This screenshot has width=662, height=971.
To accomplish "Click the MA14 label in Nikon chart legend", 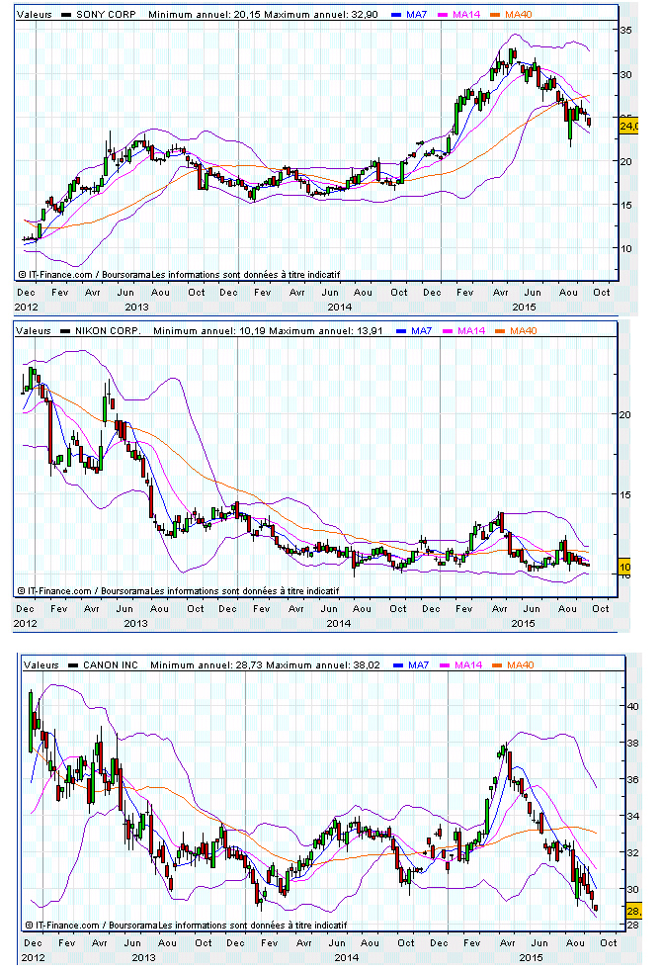I will 471,330.
